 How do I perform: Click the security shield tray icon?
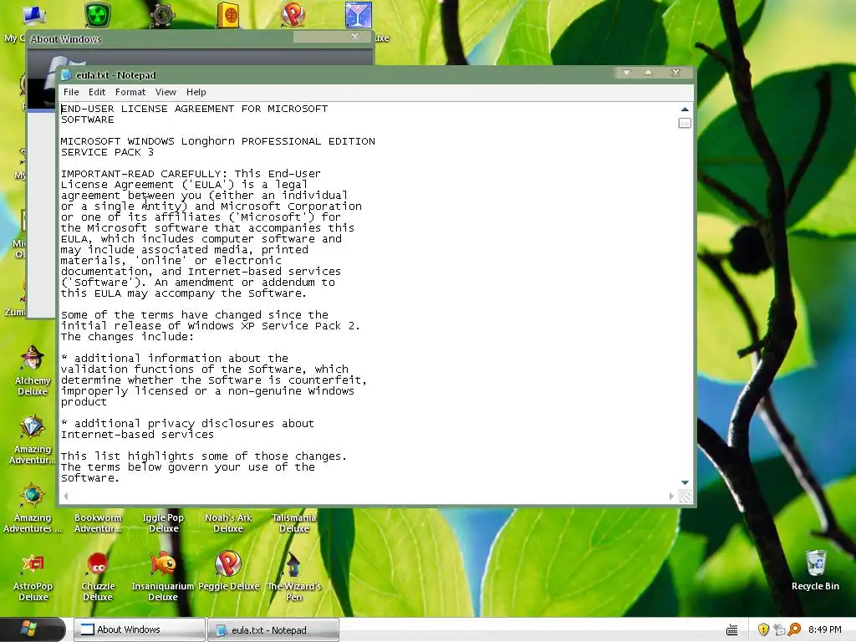click(x=763, y=629)
